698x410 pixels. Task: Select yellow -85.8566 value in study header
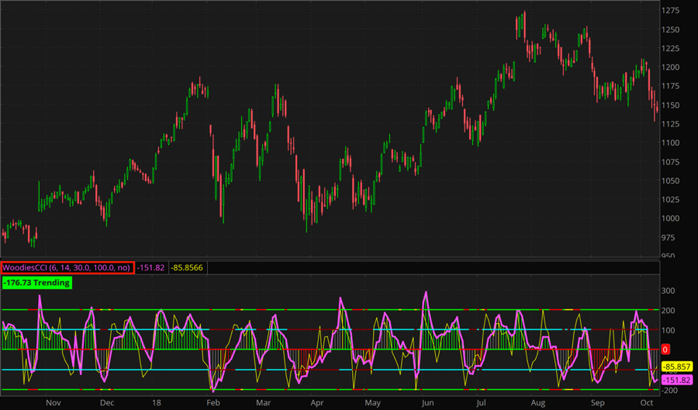point(187,267)
